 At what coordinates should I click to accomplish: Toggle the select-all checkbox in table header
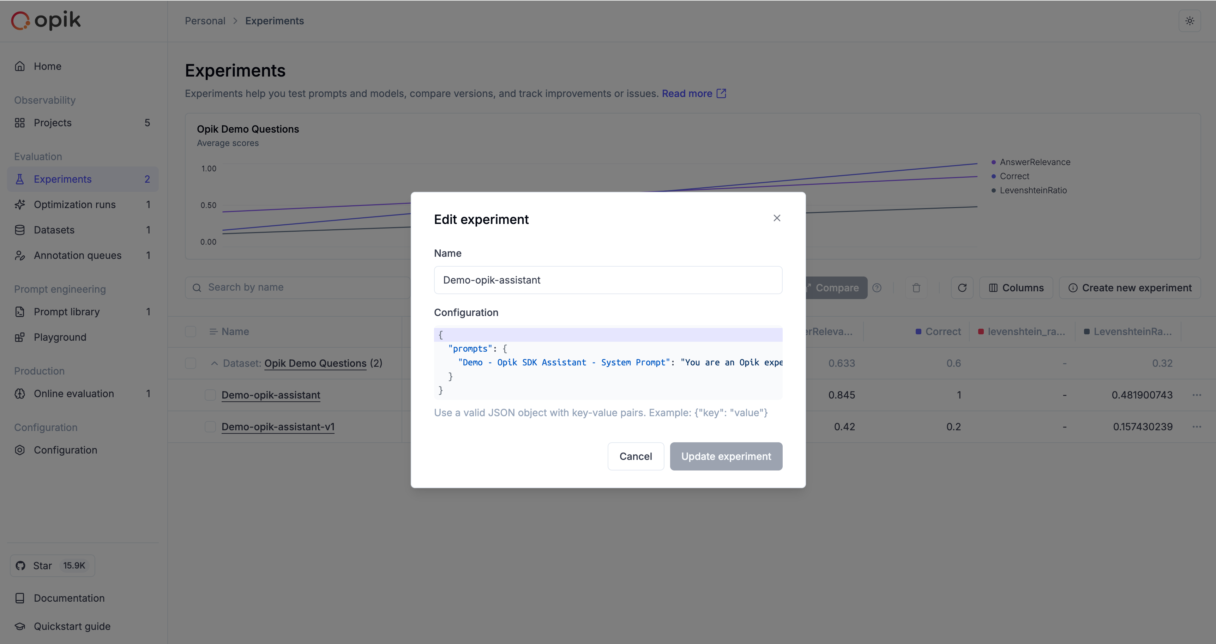coord(191,332)
